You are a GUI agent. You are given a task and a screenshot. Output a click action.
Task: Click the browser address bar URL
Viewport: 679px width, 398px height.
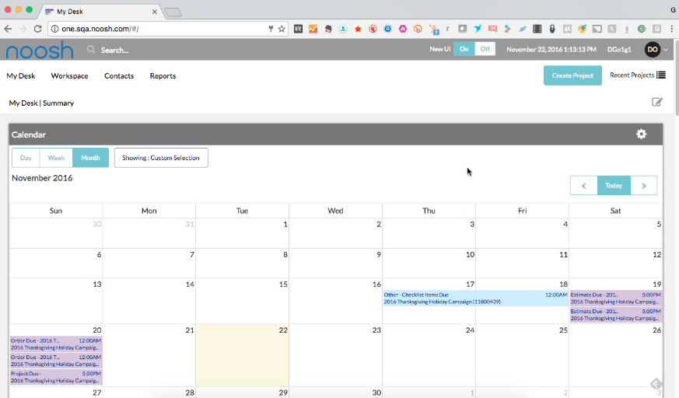point(100,29)
